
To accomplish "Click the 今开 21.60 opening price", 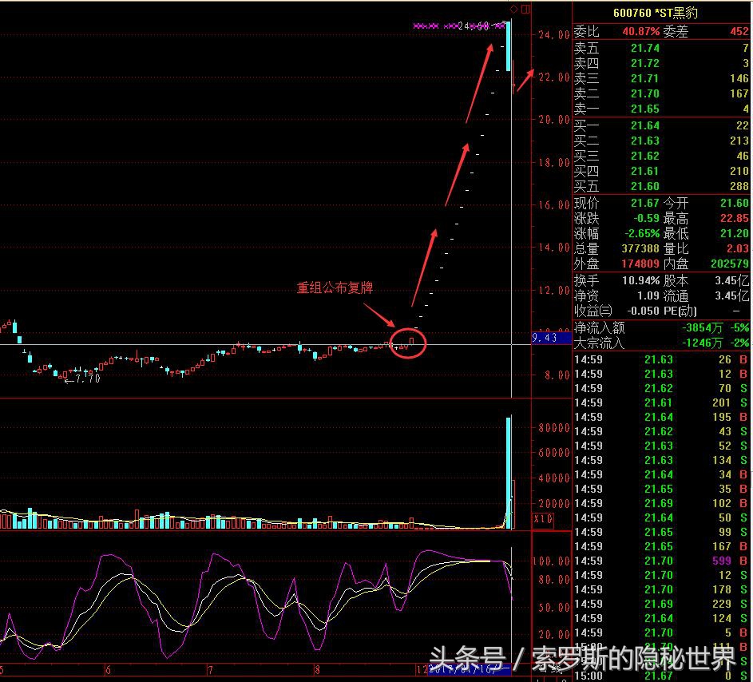I will [735, 203].
